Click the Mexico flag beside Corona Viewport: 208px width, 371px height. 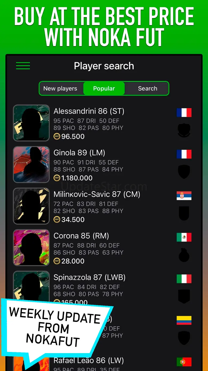(184, 237)
